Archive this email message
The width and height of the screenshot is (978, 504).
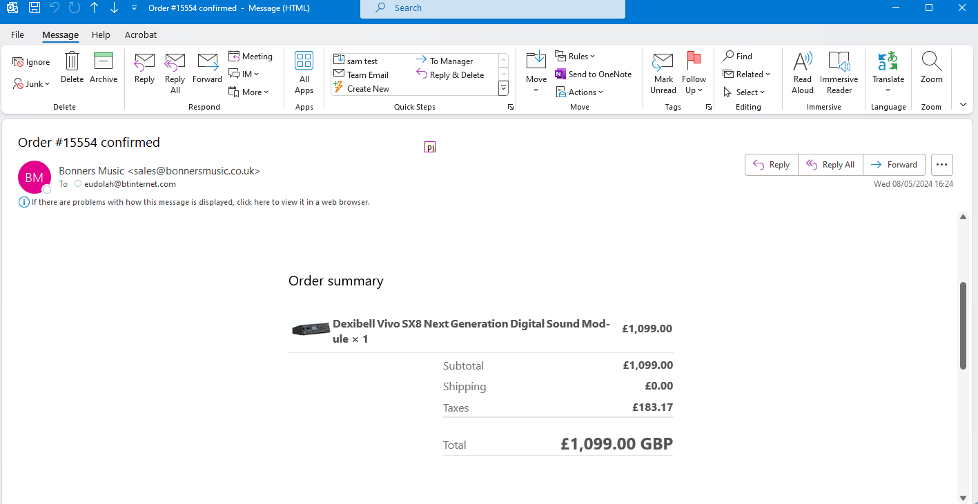coord(104,68)
